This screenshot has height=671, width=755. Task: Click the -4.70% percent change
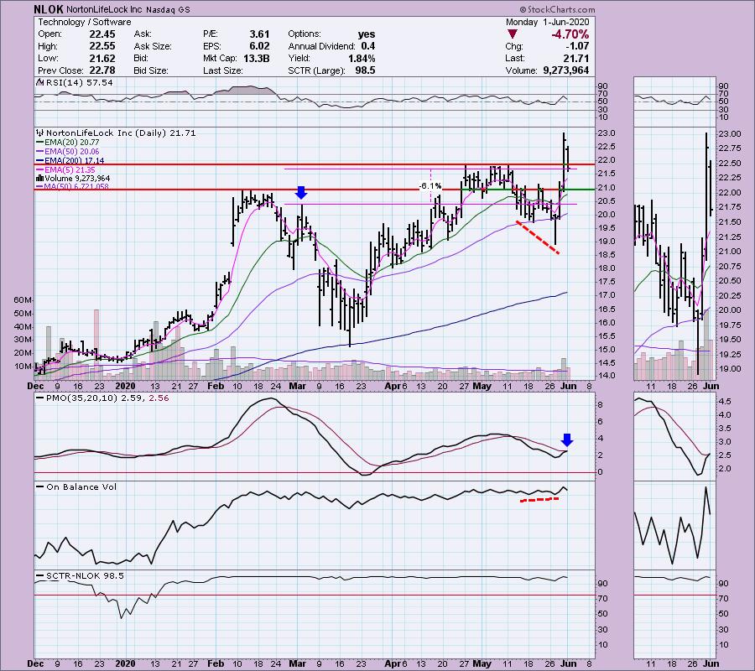pos(570,34)
